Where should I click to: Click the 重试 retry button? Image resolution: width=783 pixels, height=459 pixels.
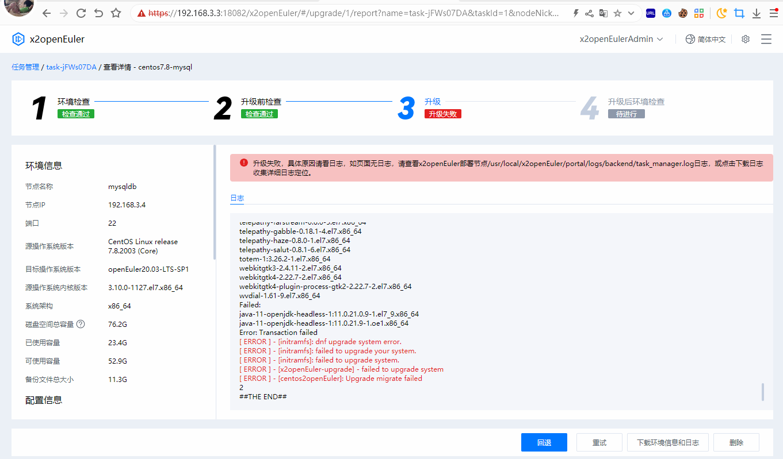click(x=599, y=442)
